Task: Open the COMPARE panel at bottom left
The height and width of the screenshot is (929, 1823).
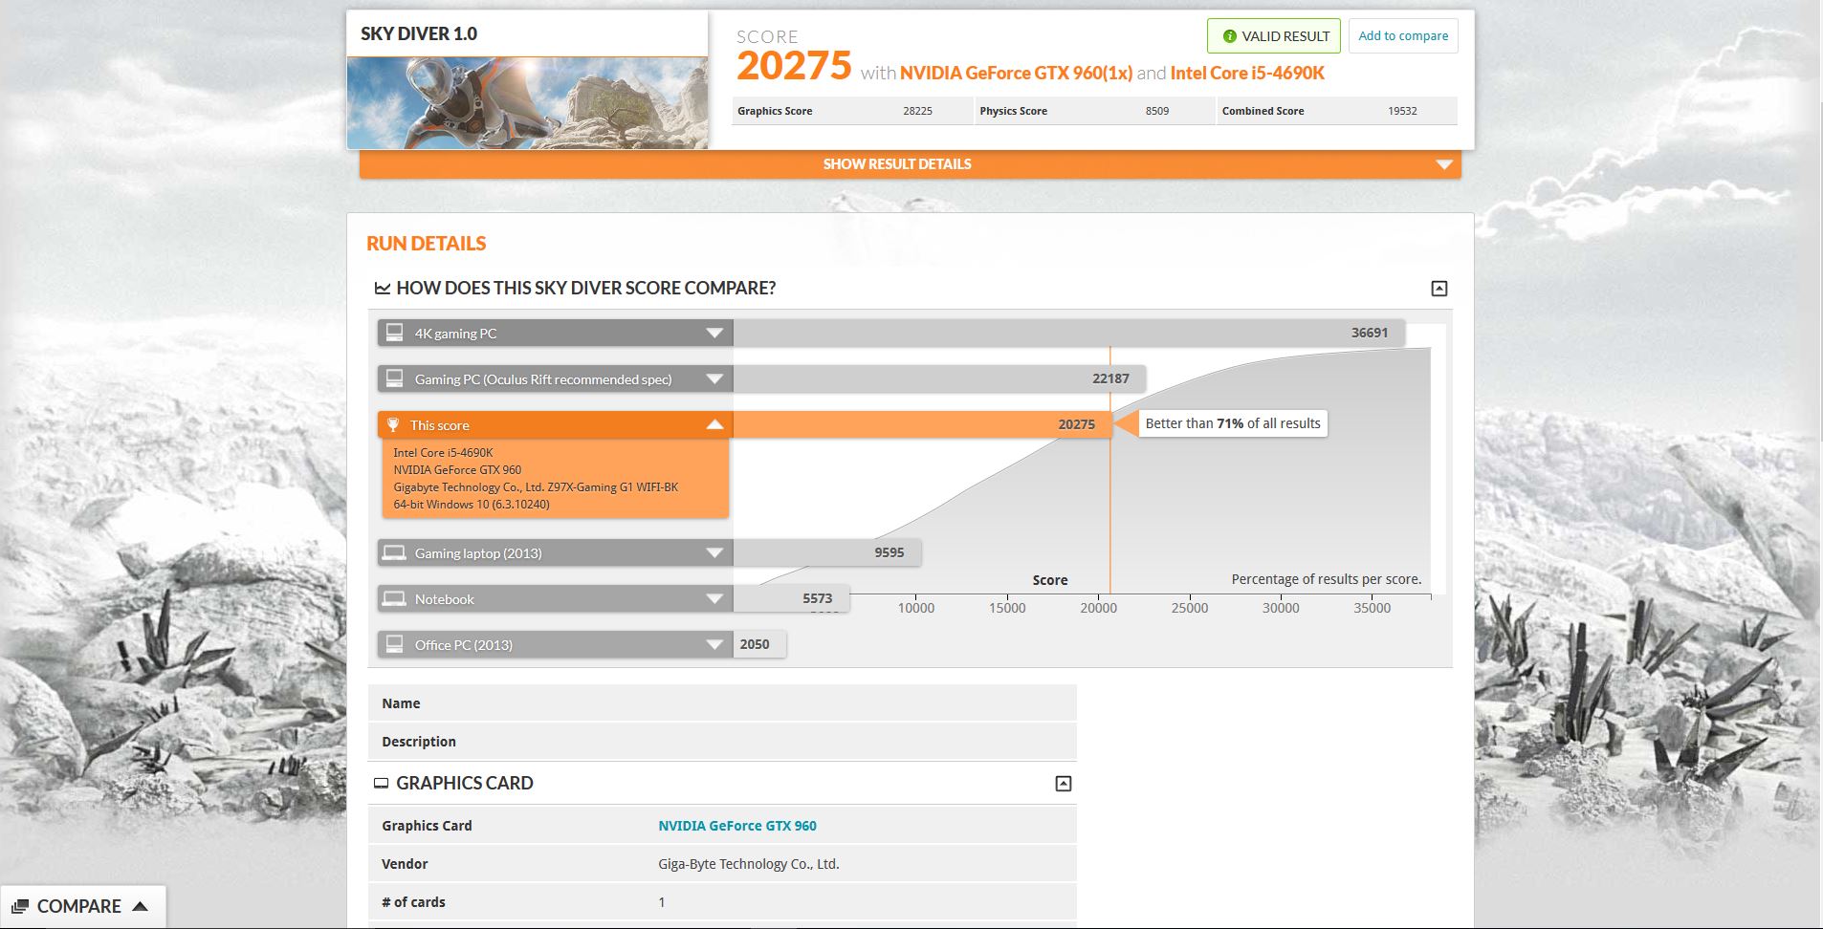Action: (82, 906)
